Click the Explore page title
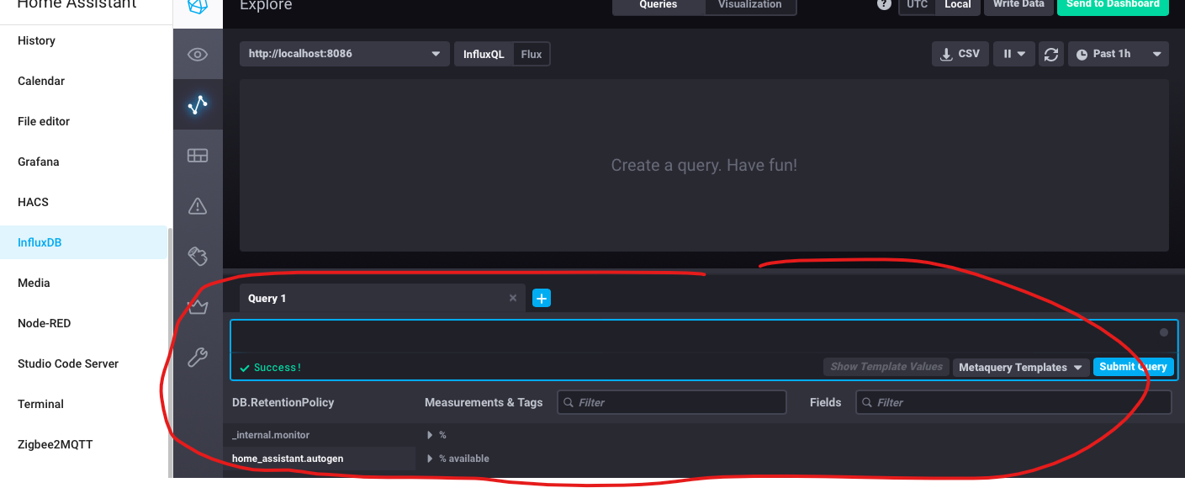 point(266,6)
